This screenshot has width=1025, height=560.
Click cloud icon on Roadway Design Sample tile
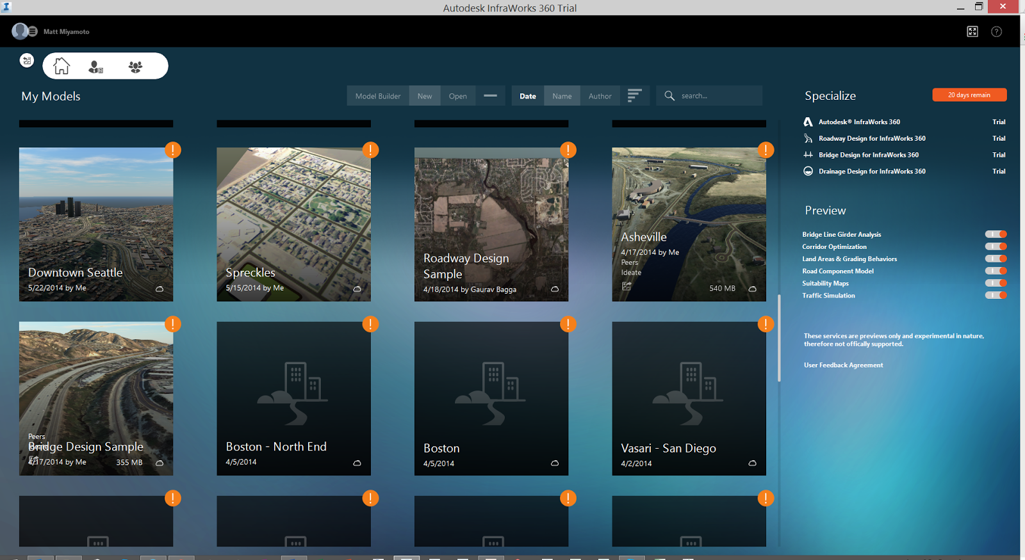(555, 289)
